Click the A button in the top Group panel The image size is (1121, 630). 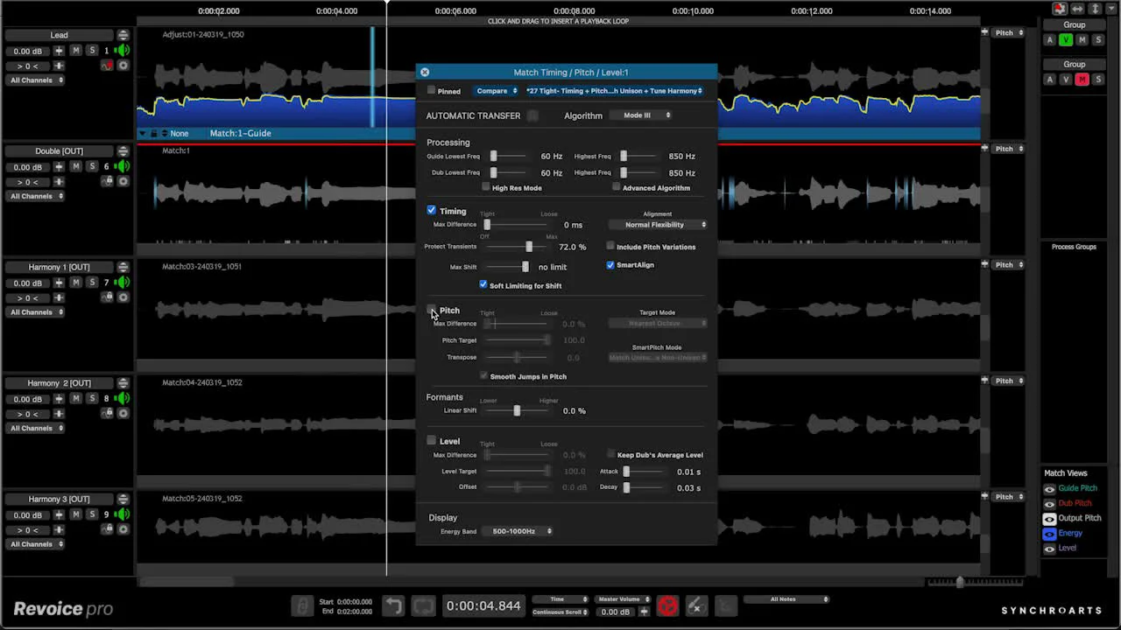point(1051,39)
